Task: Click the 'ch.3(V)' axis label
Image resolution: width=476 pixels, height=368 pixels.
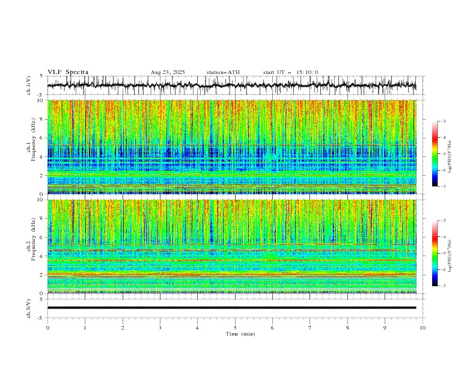Action: pos(28,308)
